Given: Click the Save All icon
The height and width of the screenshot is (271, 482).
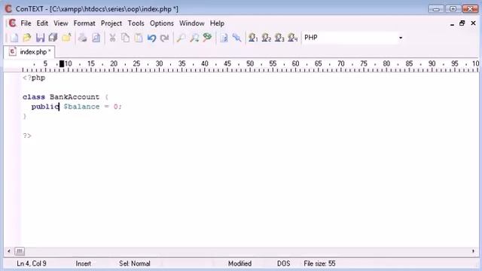Looking at the screenshot, I should coord(53,38).
